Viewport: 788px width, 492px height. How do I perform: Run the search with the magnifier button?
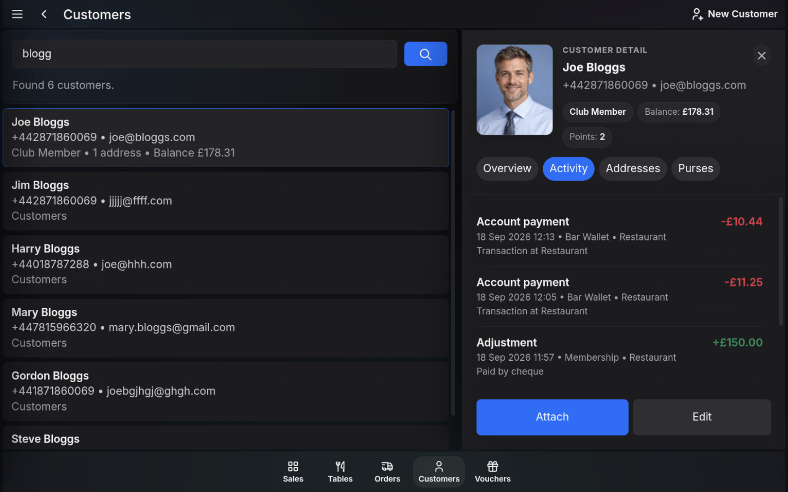tap(426, 54)
